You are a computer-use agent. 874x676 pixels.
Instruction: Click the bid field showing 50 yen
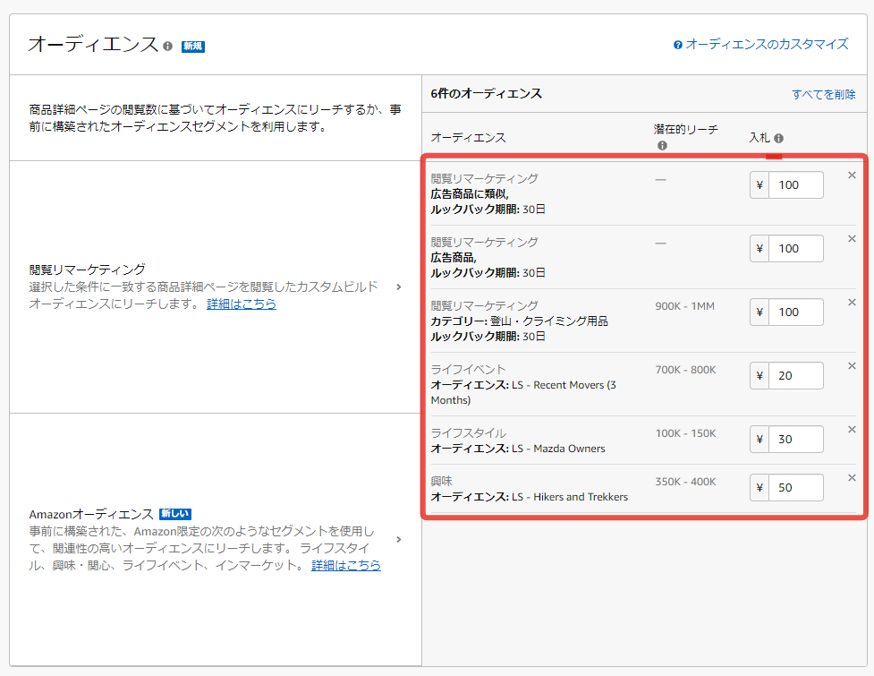pos(795,488)
